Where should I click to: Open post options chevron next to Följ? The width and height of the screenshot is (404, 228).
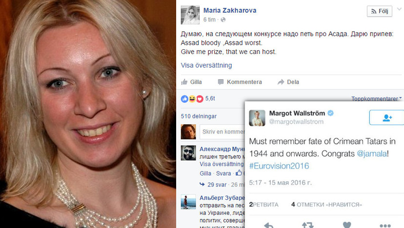click(399, 9)
